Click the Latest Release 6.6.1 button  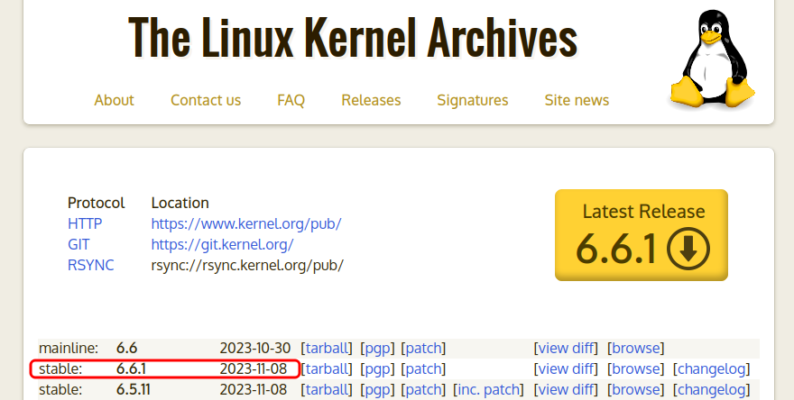[x=642, y=234]
